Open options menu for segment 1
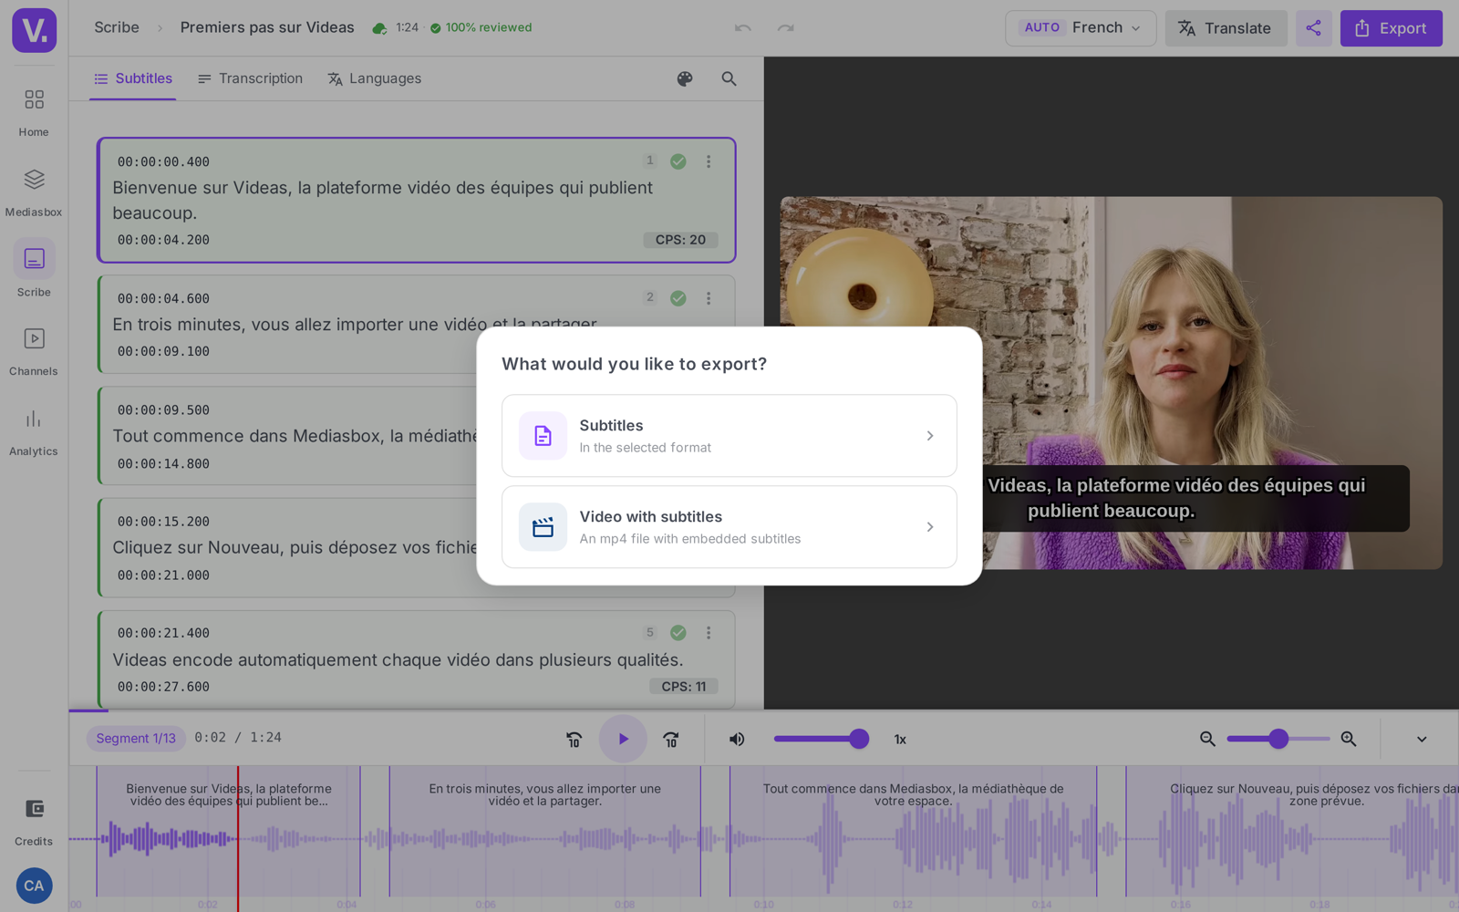 [x=709, y=161]
